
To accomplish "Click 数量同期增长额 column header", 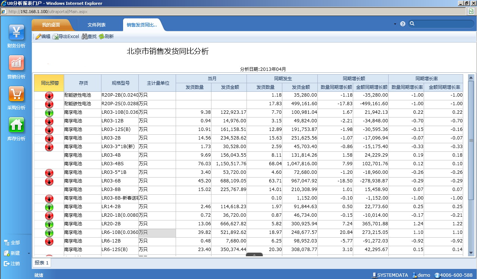I will 335,87.
